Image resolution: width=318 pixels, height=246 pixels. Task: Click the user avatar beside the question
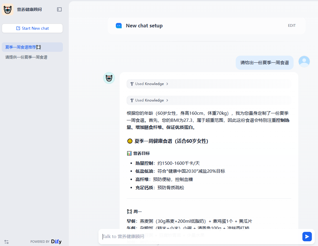[x=304, y=61]
